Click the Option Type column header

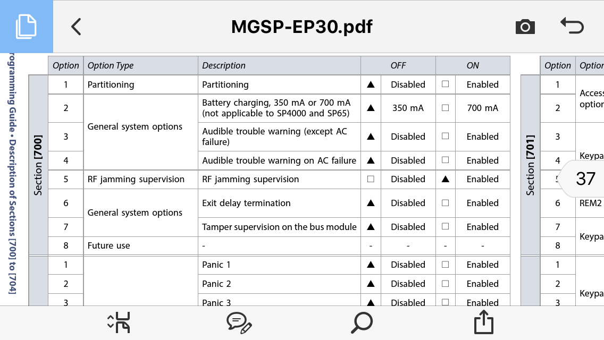coord(111,66)
